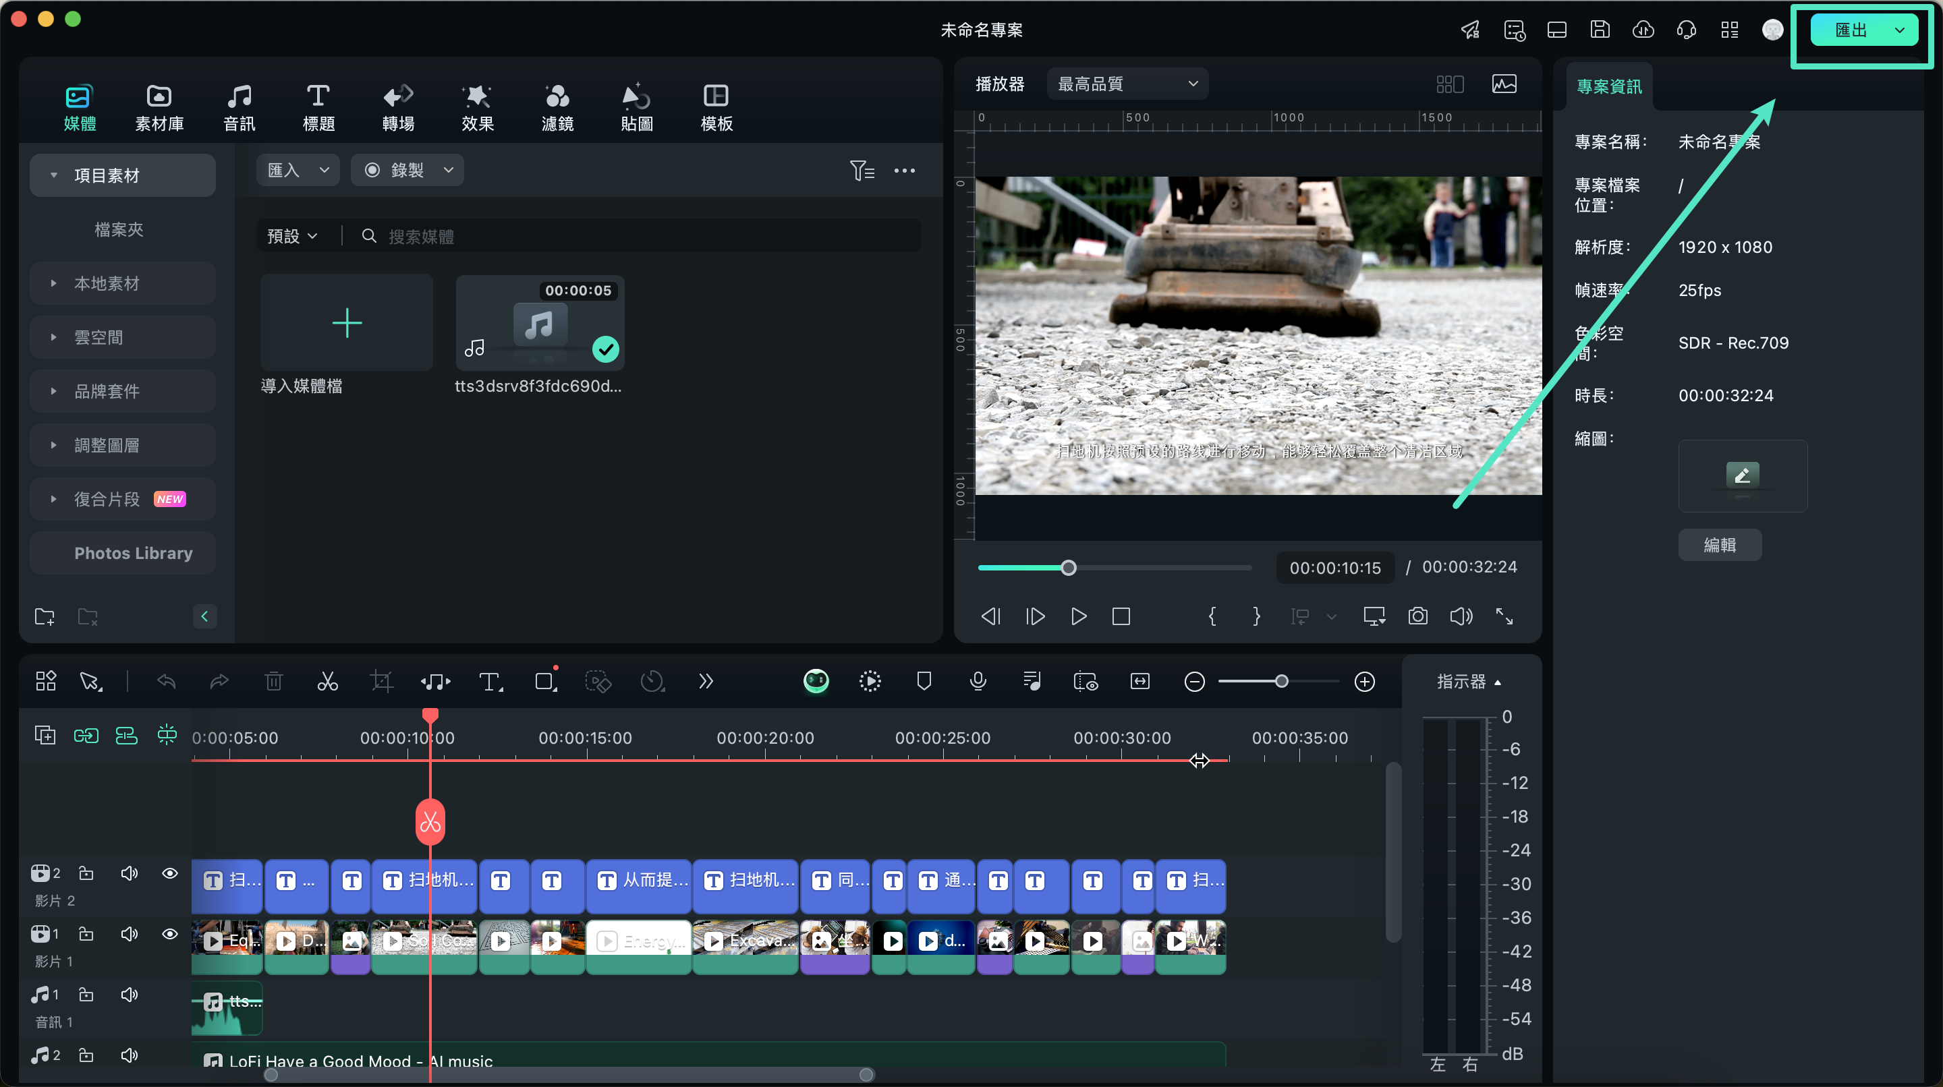Click the stop button in the player
The height and width of the screenshot is (1087, 1943).
tap(1121, 616)
